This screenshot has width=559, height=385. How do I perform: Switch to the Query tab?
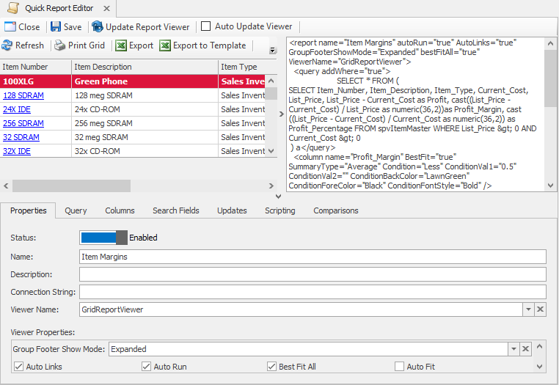[x=76, y=210]
